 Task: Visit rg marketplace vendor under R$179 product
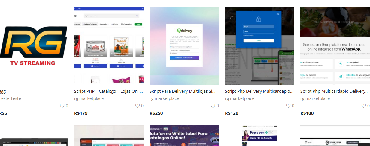click(x=89, y=98)
